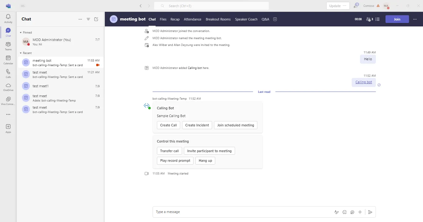This screenshot has height=222, width=423.
Task: Open Teams in the app bar
Action: (8, 46)
